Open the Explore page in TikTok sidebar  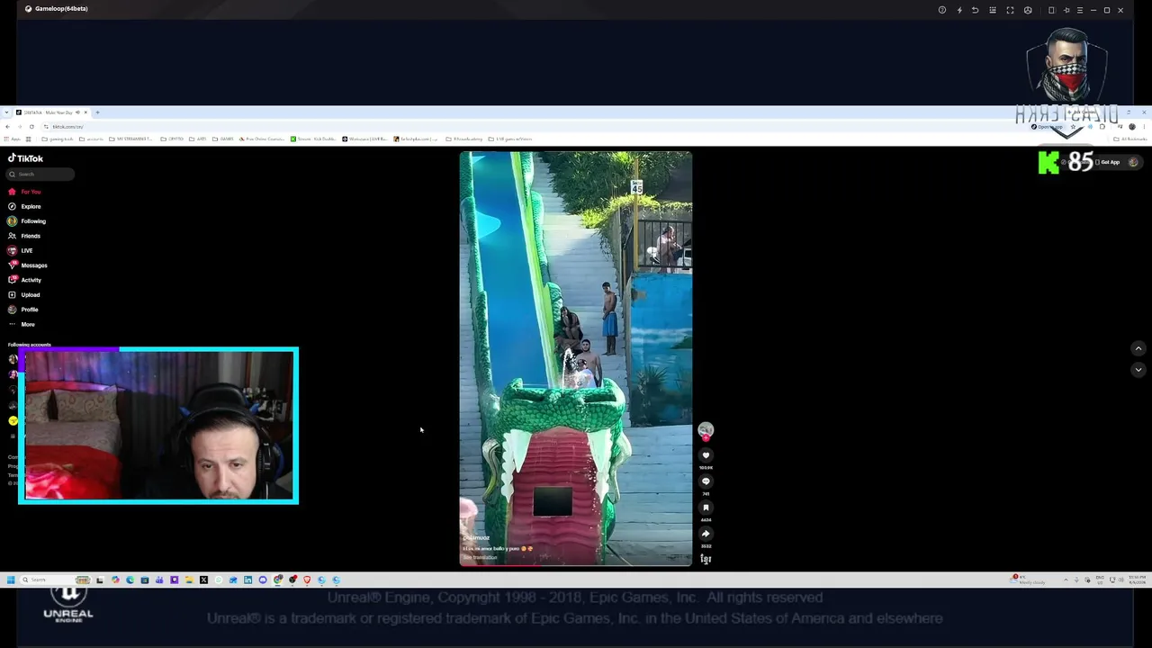click(25, 206)
